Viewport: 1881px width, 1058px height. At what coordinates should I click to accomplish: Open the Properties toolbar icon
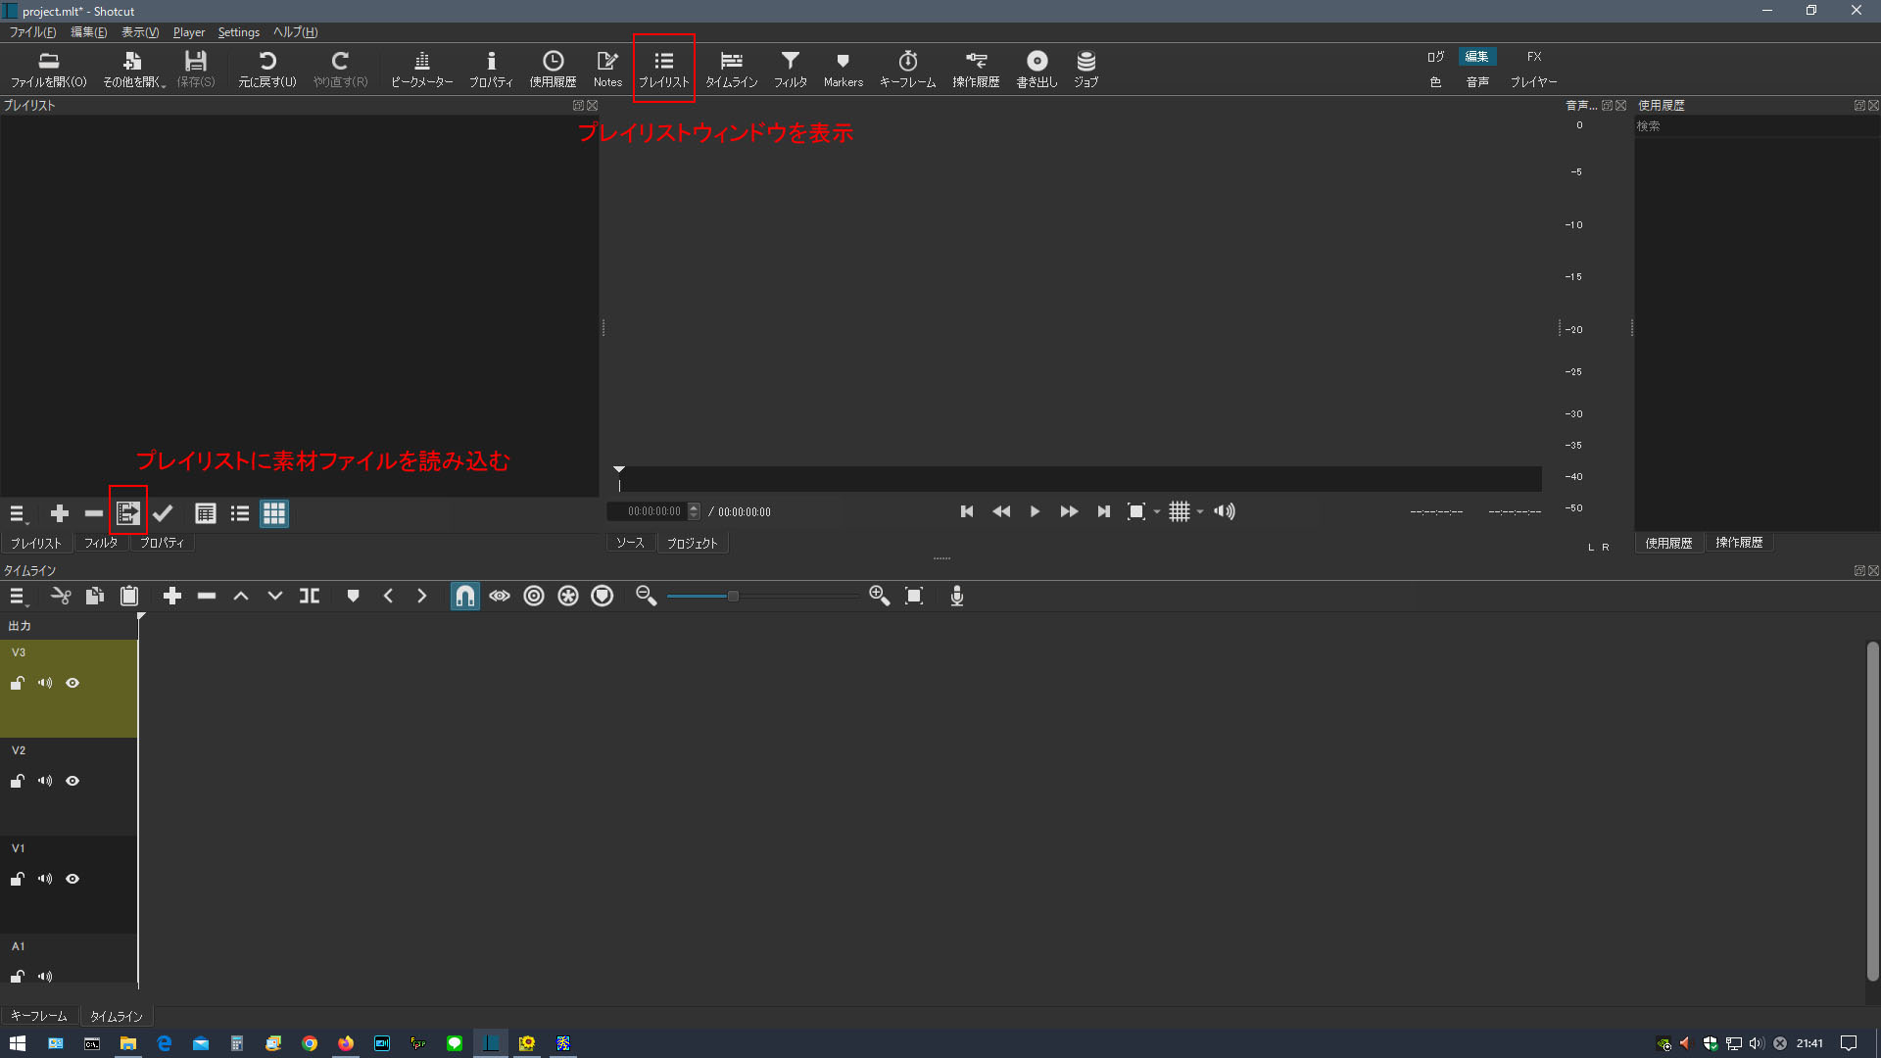491,70
